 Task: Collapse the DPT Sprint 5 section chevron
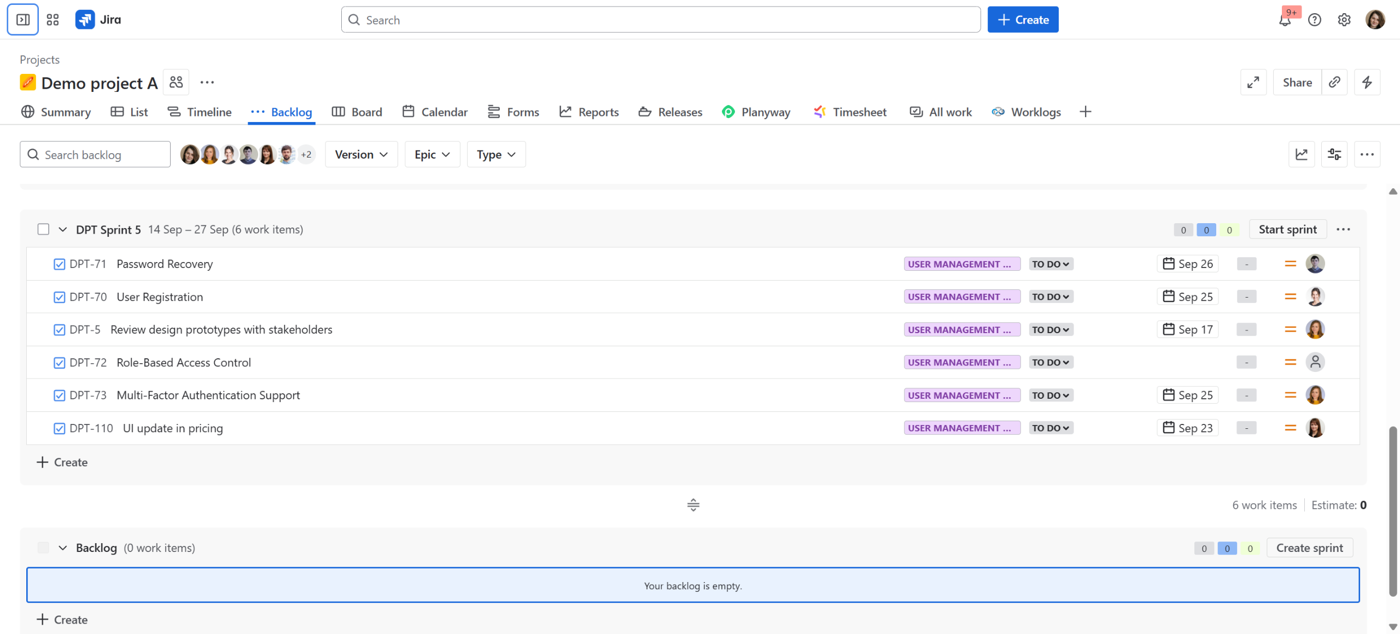click(63, 229)
